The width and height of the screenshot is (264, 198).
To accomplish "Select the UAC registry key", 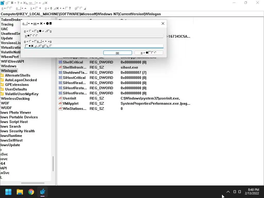I will click(5, 29).
